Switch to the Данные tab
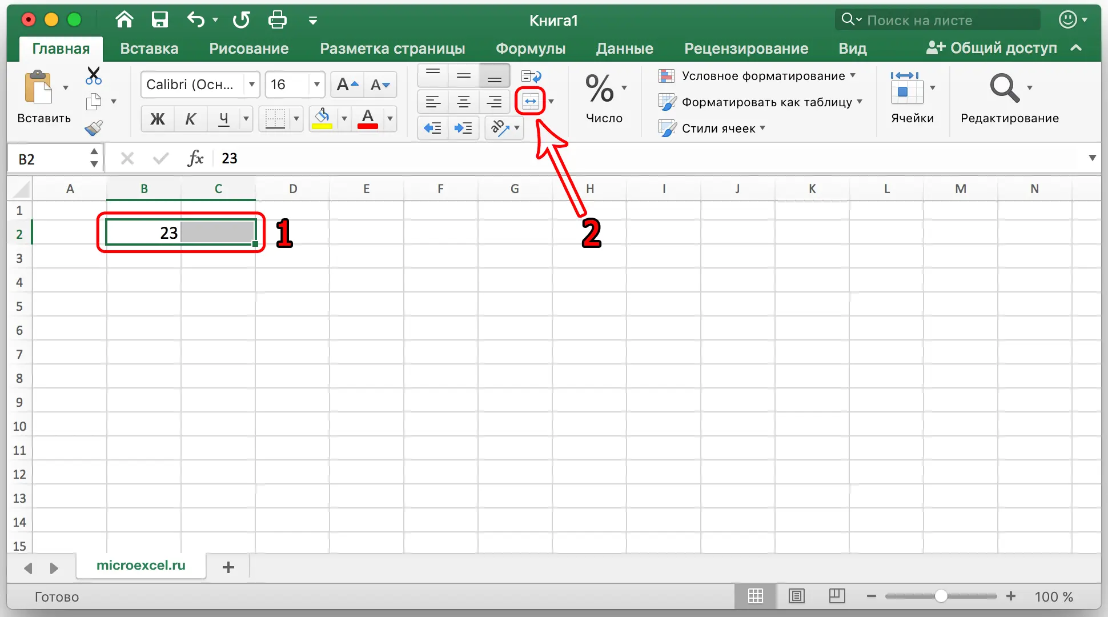The image size is (1108, 617). pos(624,49)
